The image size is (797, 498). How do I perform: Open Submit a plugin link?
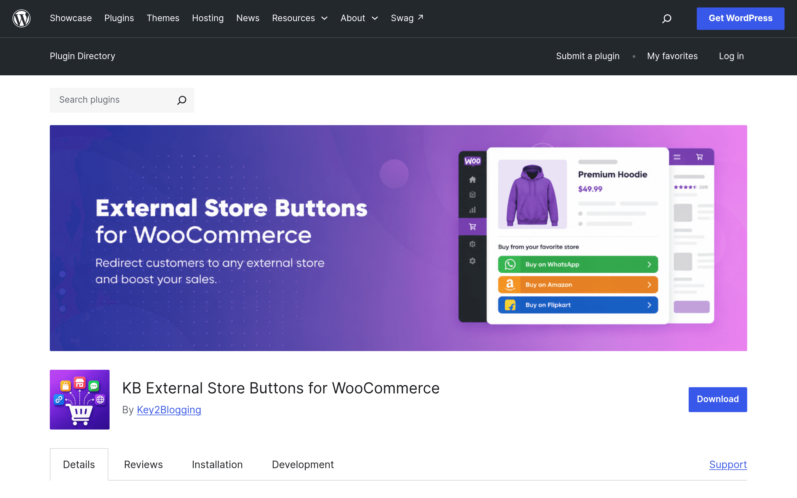(588, 56)
